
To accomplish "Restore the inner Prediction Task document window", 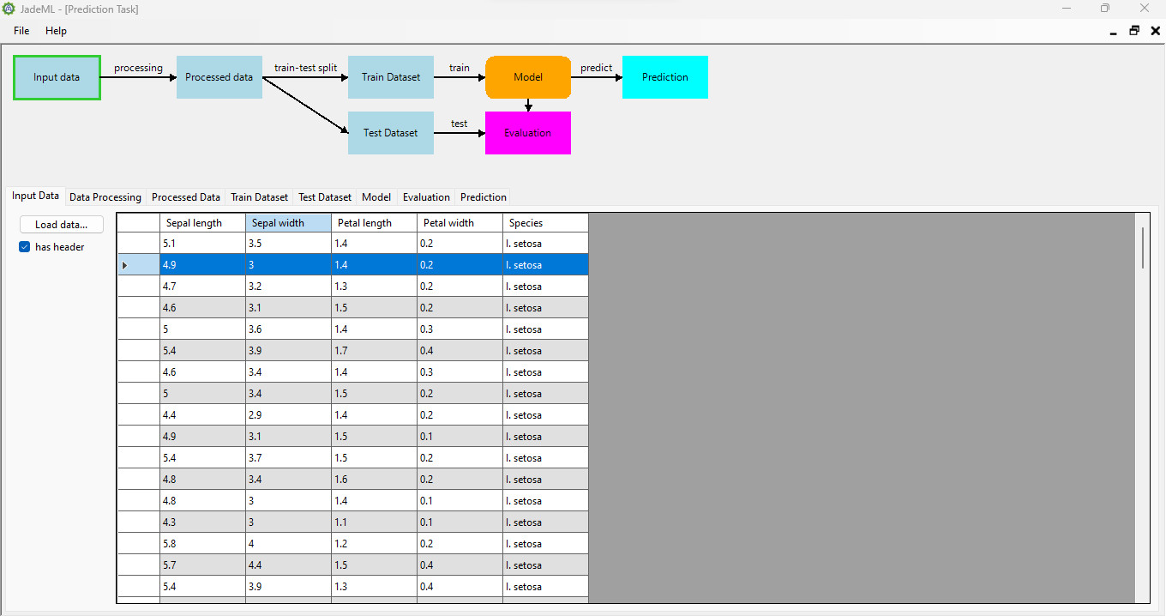I will pyautogui.click(x=1134, y=31).
